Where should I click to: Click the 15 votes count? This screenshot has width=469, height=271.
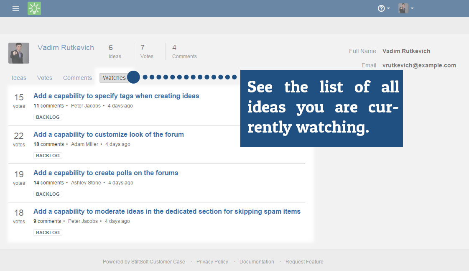point(19,101)
